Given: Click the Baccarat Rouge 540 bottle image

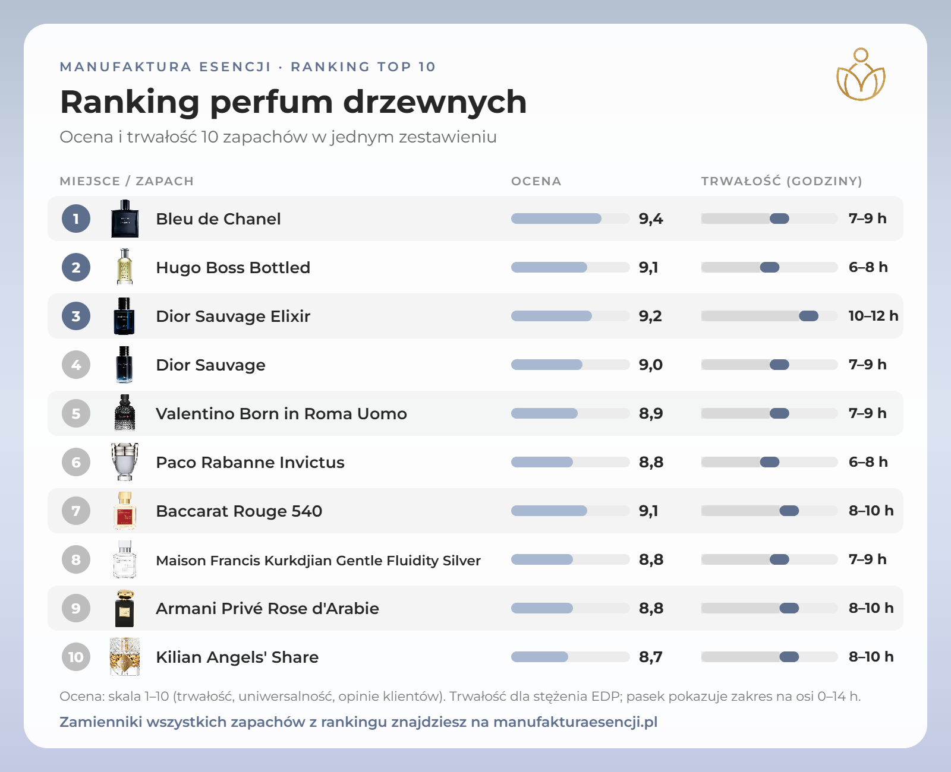Looking at the screenshot, I should pos(125,511).
